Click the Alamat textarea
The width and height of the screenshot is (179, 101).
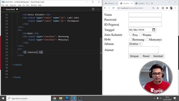point(143,50)
